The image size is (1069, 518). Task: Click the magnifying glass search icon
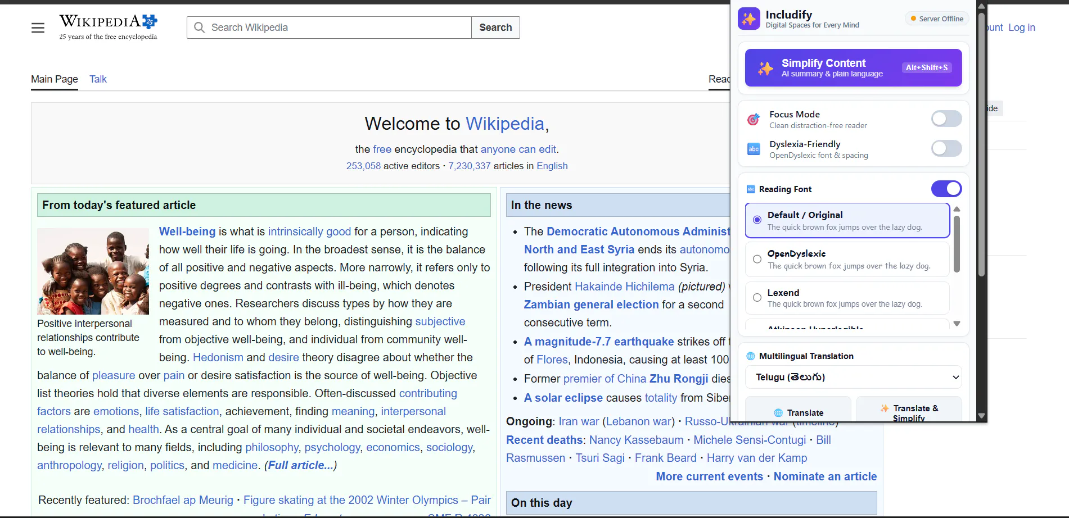coord(199,28)
